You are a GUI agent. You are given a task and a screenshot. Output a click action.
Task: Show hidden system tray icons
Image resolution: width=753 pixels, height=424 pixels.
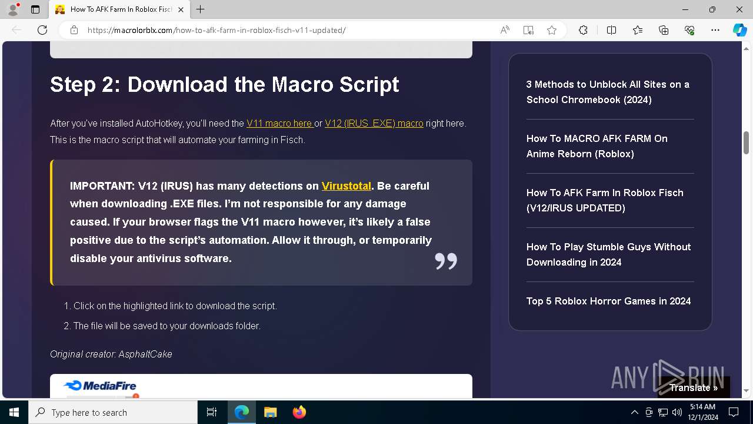click(634, 412)
